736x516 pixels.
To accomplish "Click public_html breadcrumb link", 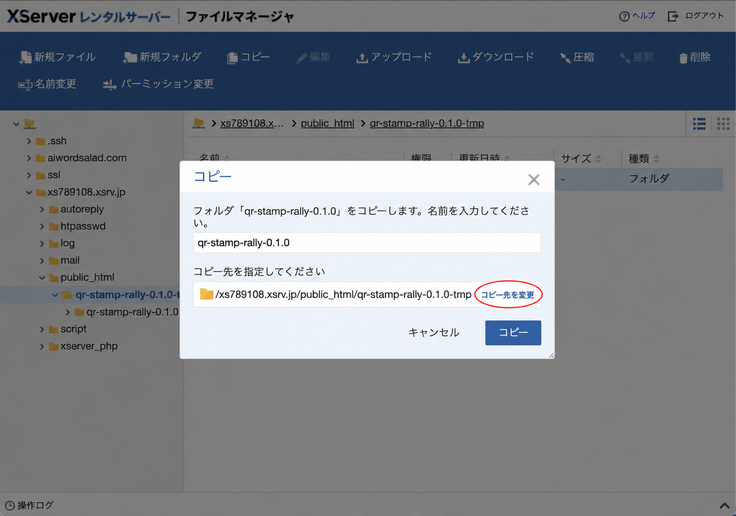I will [327, 123].
